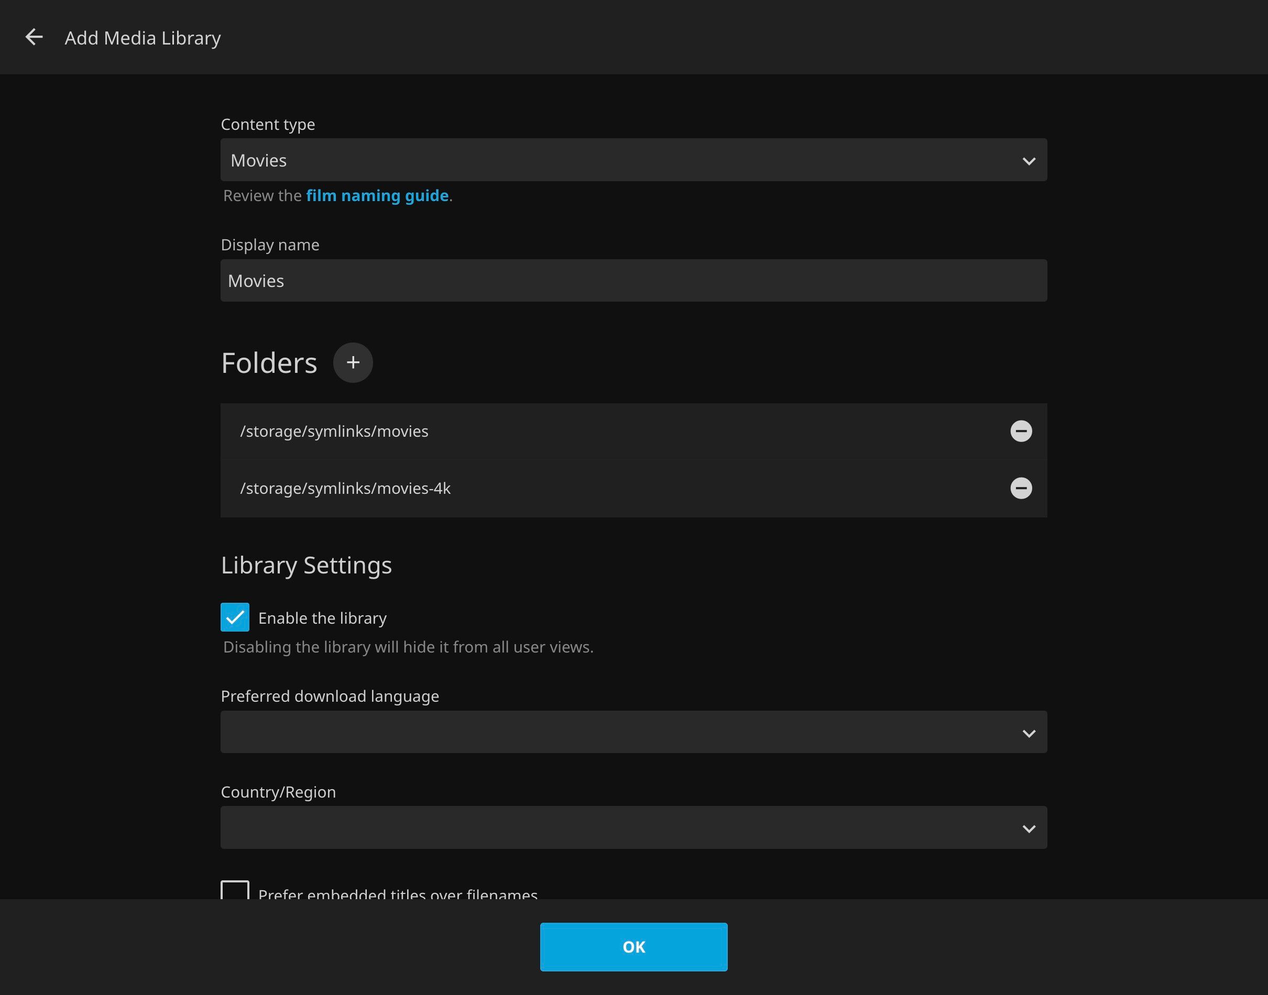Expand Preferred download language dropdown

[x=633, y=732]
